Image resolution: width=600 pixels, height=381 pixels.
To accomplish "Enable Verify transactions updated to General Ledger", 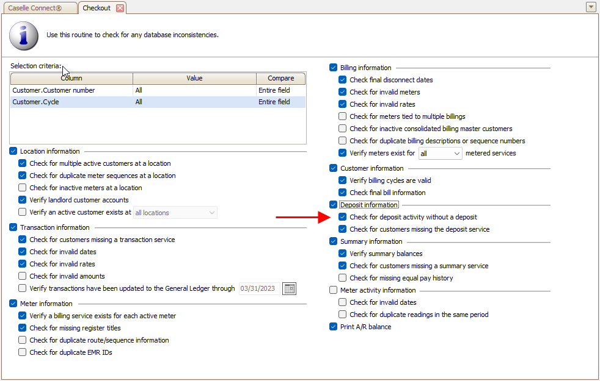I will 23,288.
